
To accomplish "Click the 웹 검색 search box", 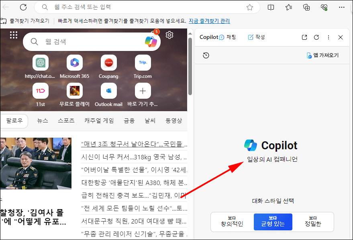I will (x=92, y=42).
